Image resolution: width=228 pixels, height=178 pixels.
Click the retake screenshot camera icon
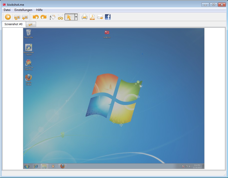[17, 17]
